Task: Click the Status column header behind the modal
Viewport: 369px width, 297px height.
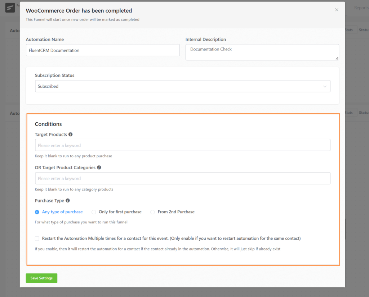Action: tap(364, 30)
